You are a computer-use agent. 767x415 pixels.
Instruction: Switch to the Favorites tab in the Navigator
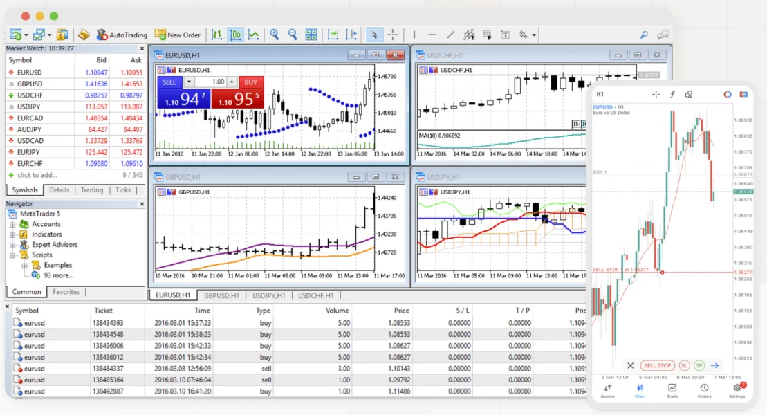point(66,292)
